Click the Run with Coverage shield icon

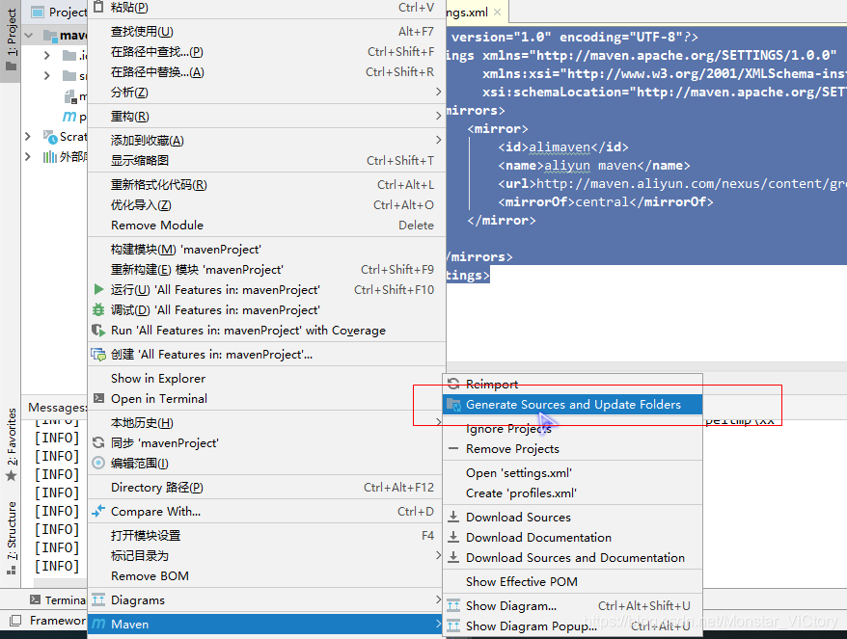[x=98, y=330]
